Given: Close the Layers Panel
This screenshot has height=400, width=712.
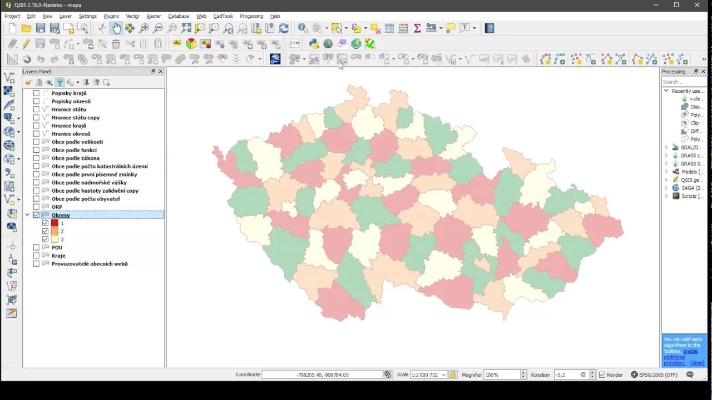Looking at the screenshot, I should pos(161,72).
